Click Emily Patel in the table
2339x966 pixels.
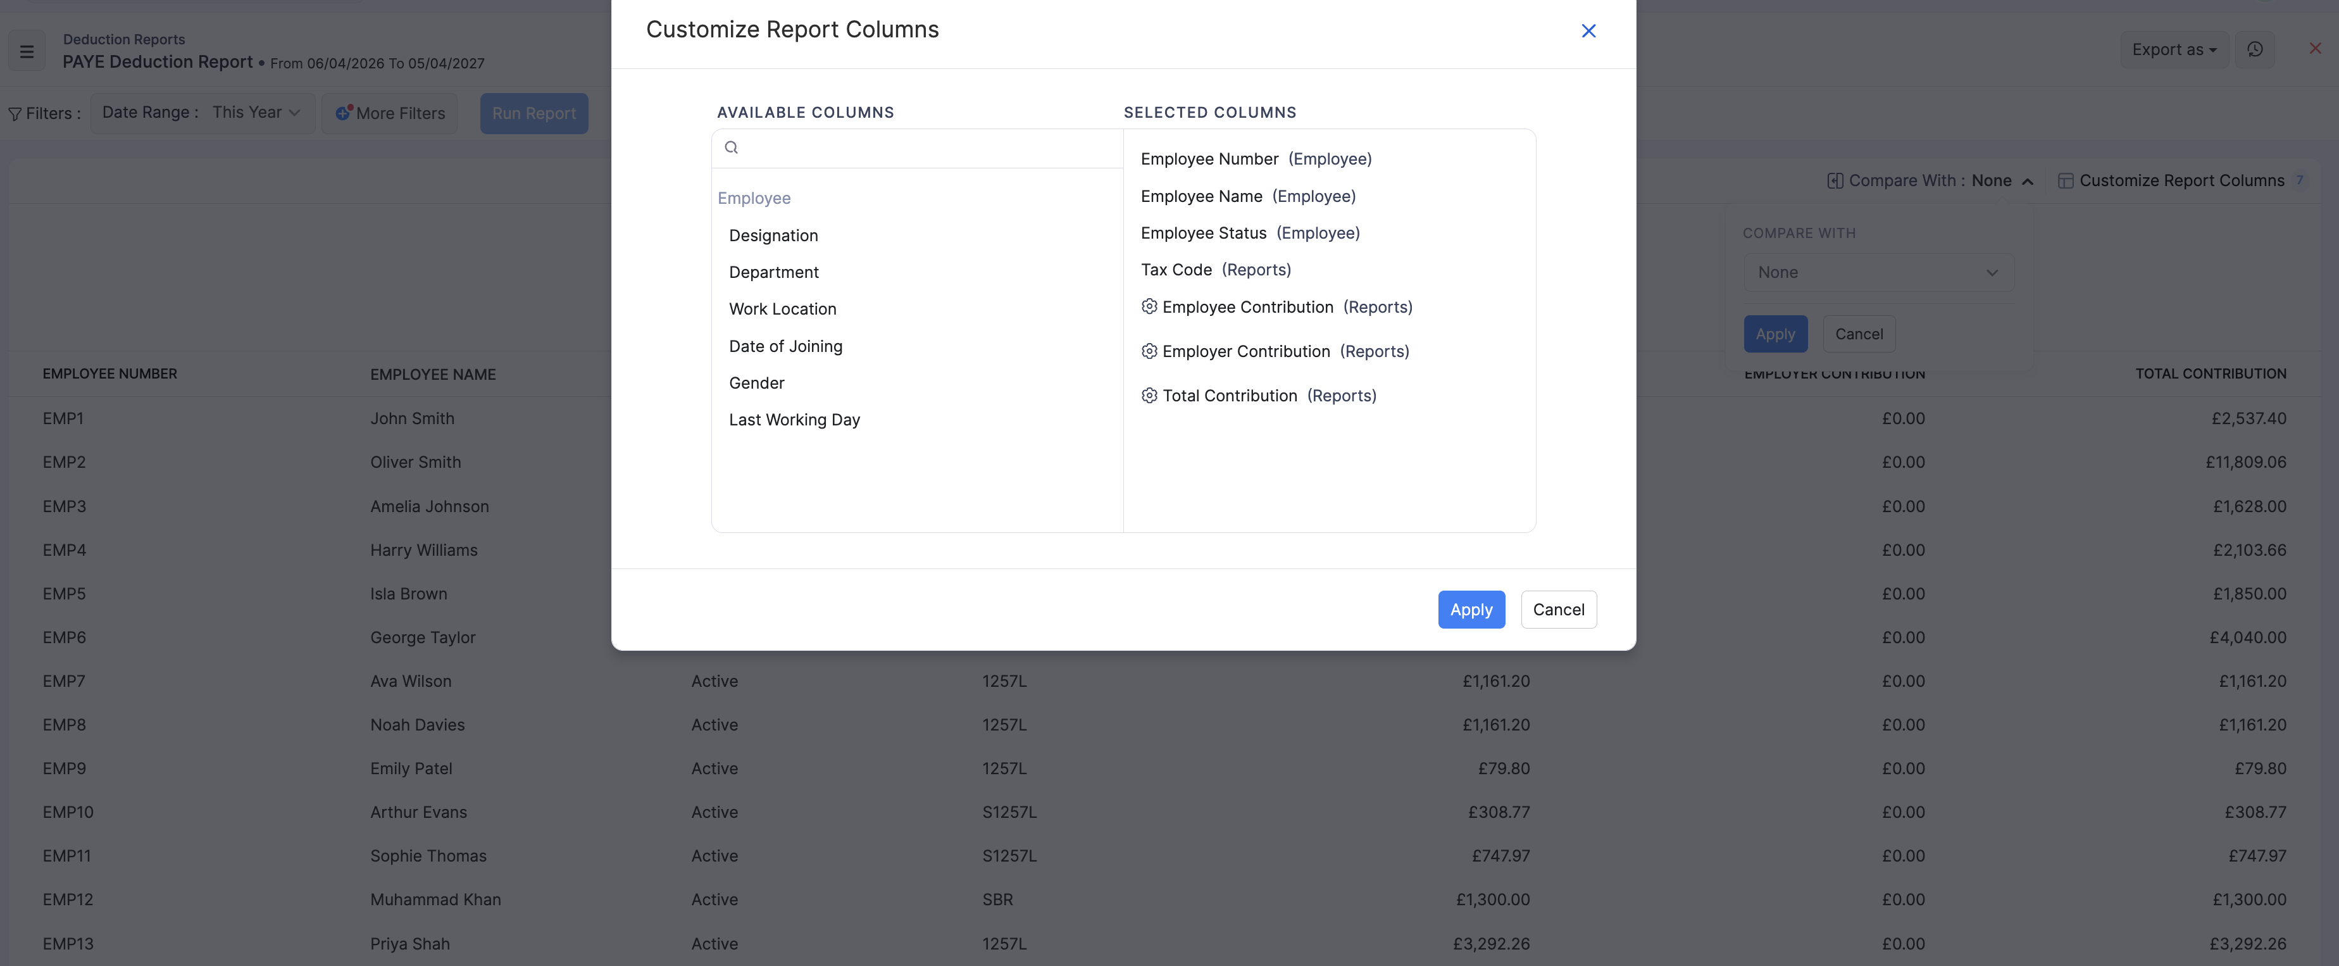411,768
